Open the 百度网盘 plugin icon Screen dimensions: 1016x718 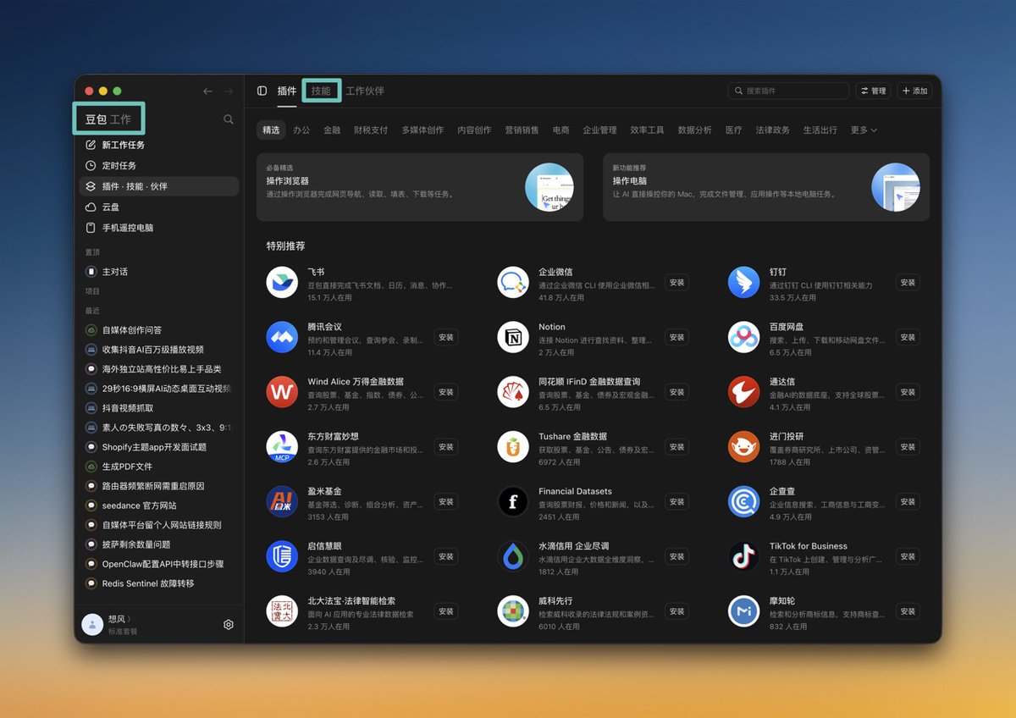[744, 337]
